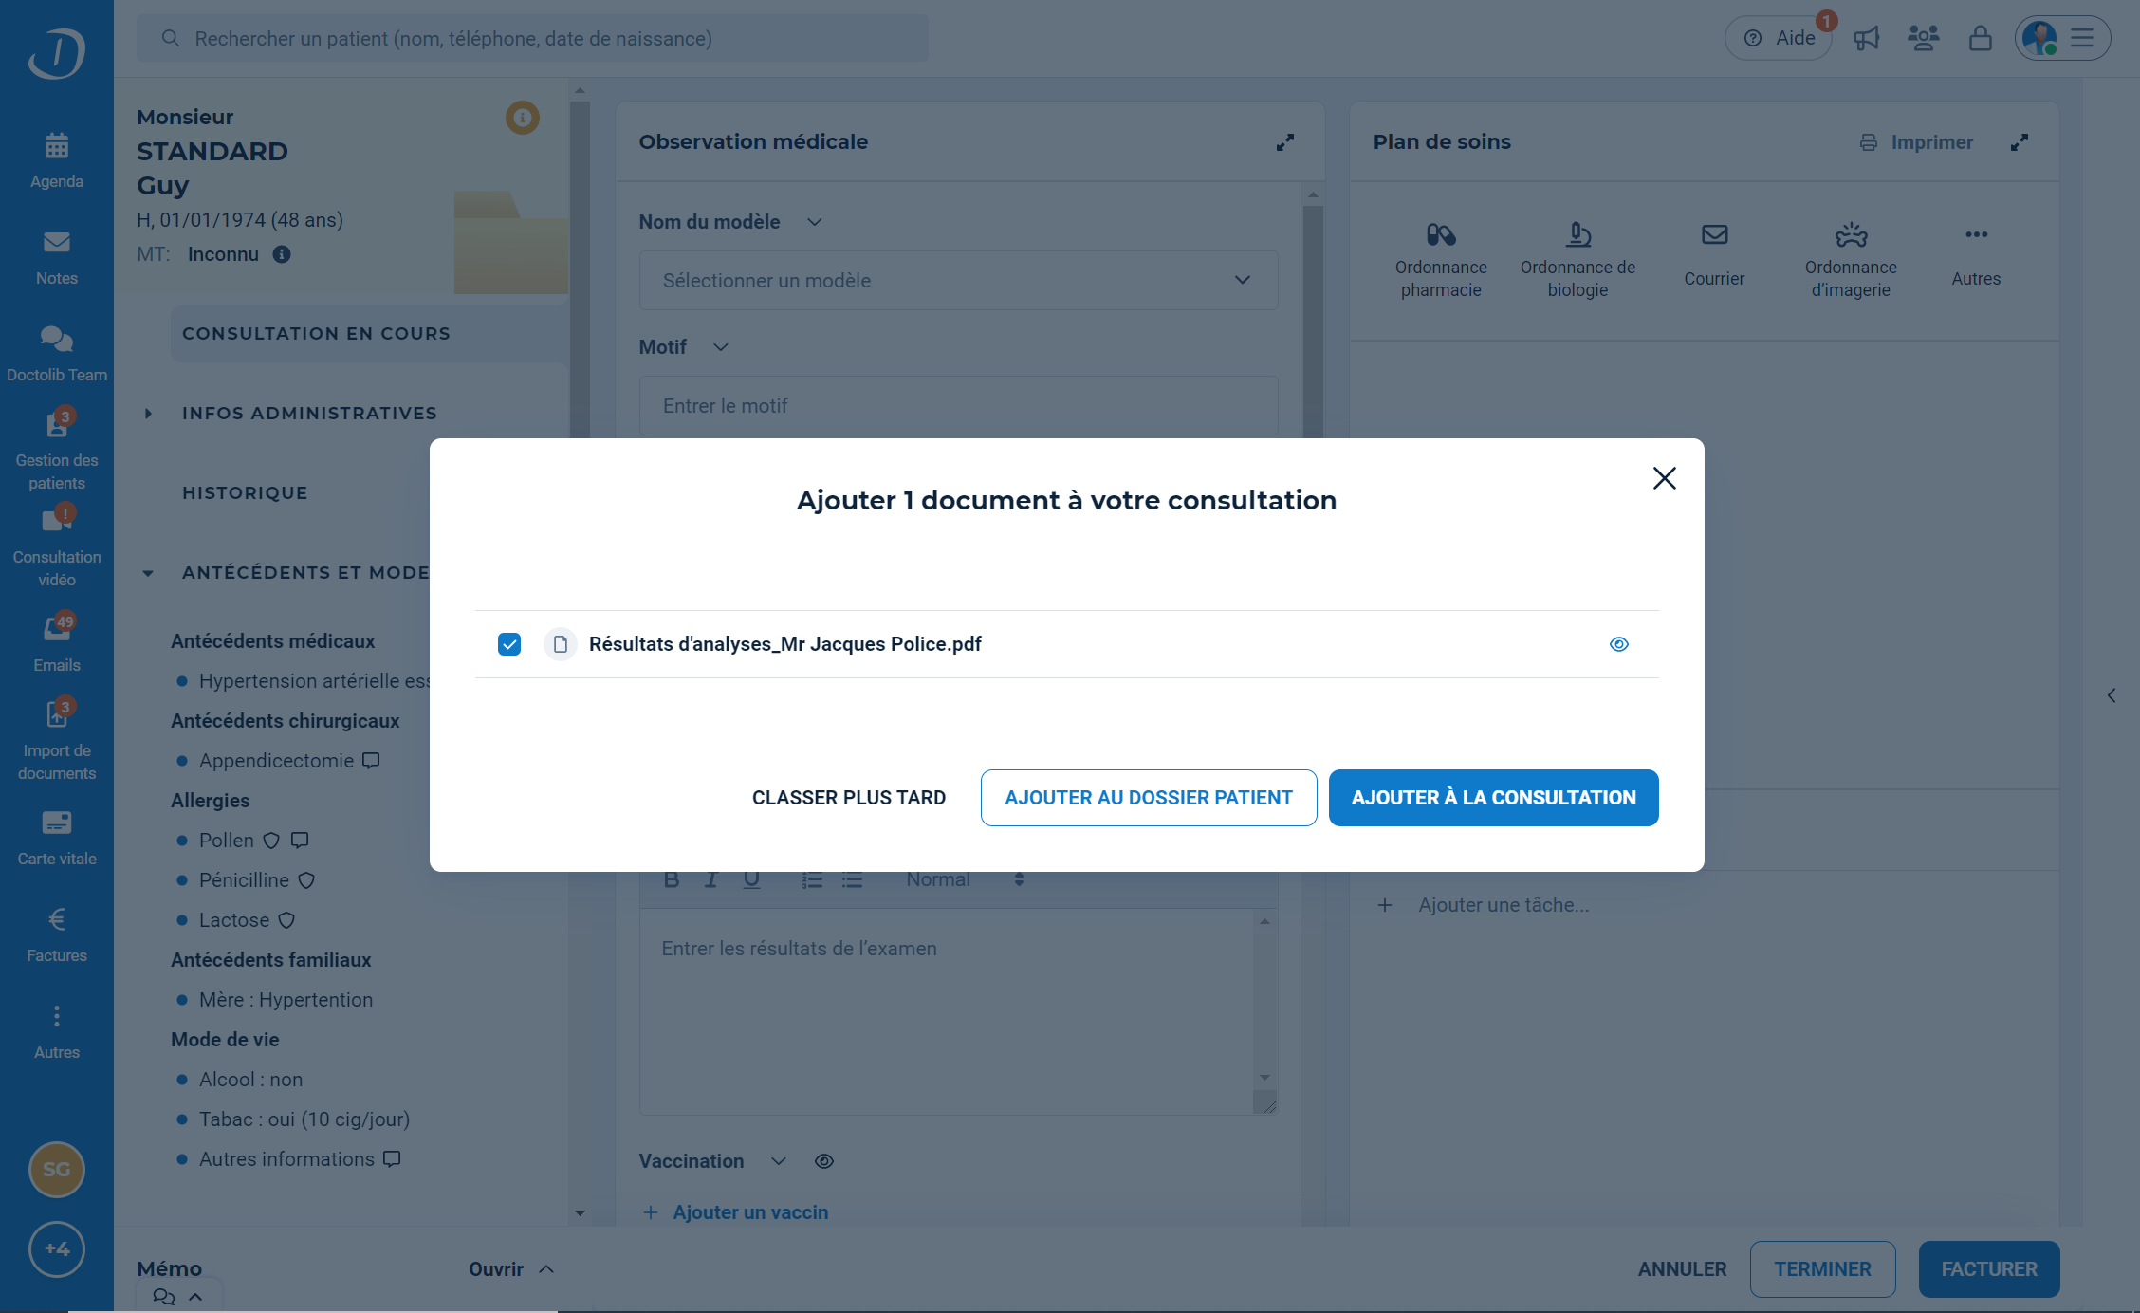The height and width of the screenshot is (1313, 2140).
Task: Toggle Vaccination visibility eye icon
Action: (x=823, y=1161)
